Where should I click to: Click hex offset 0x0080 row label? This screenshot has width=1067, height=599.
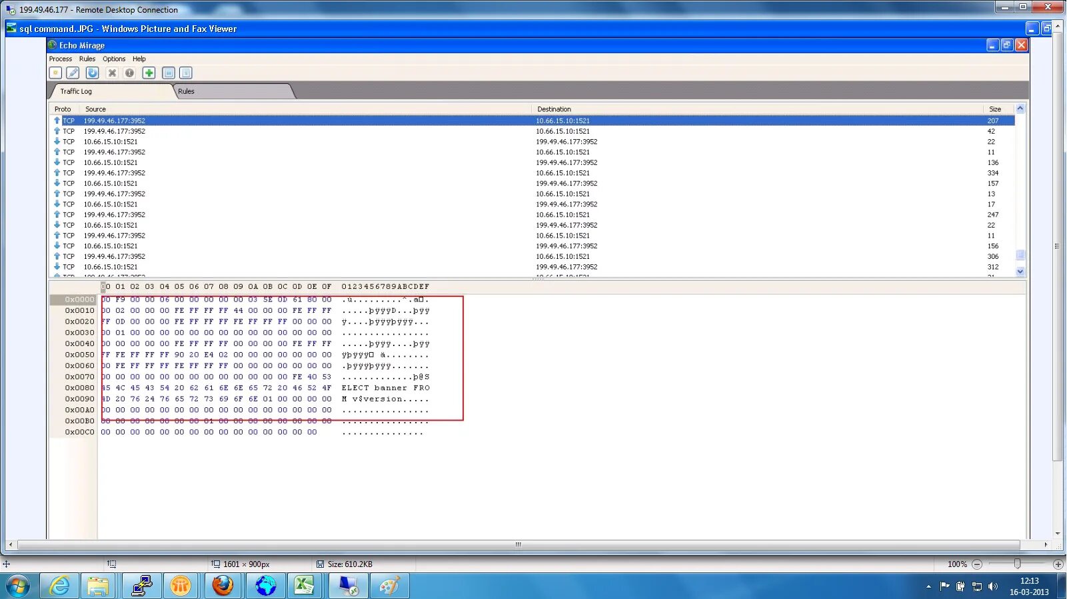(x=79, y=388)
